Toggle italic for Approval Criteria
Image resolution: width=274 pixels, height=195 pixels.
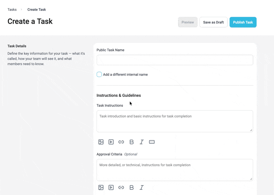pyautogui.click(x=141, y=187)
